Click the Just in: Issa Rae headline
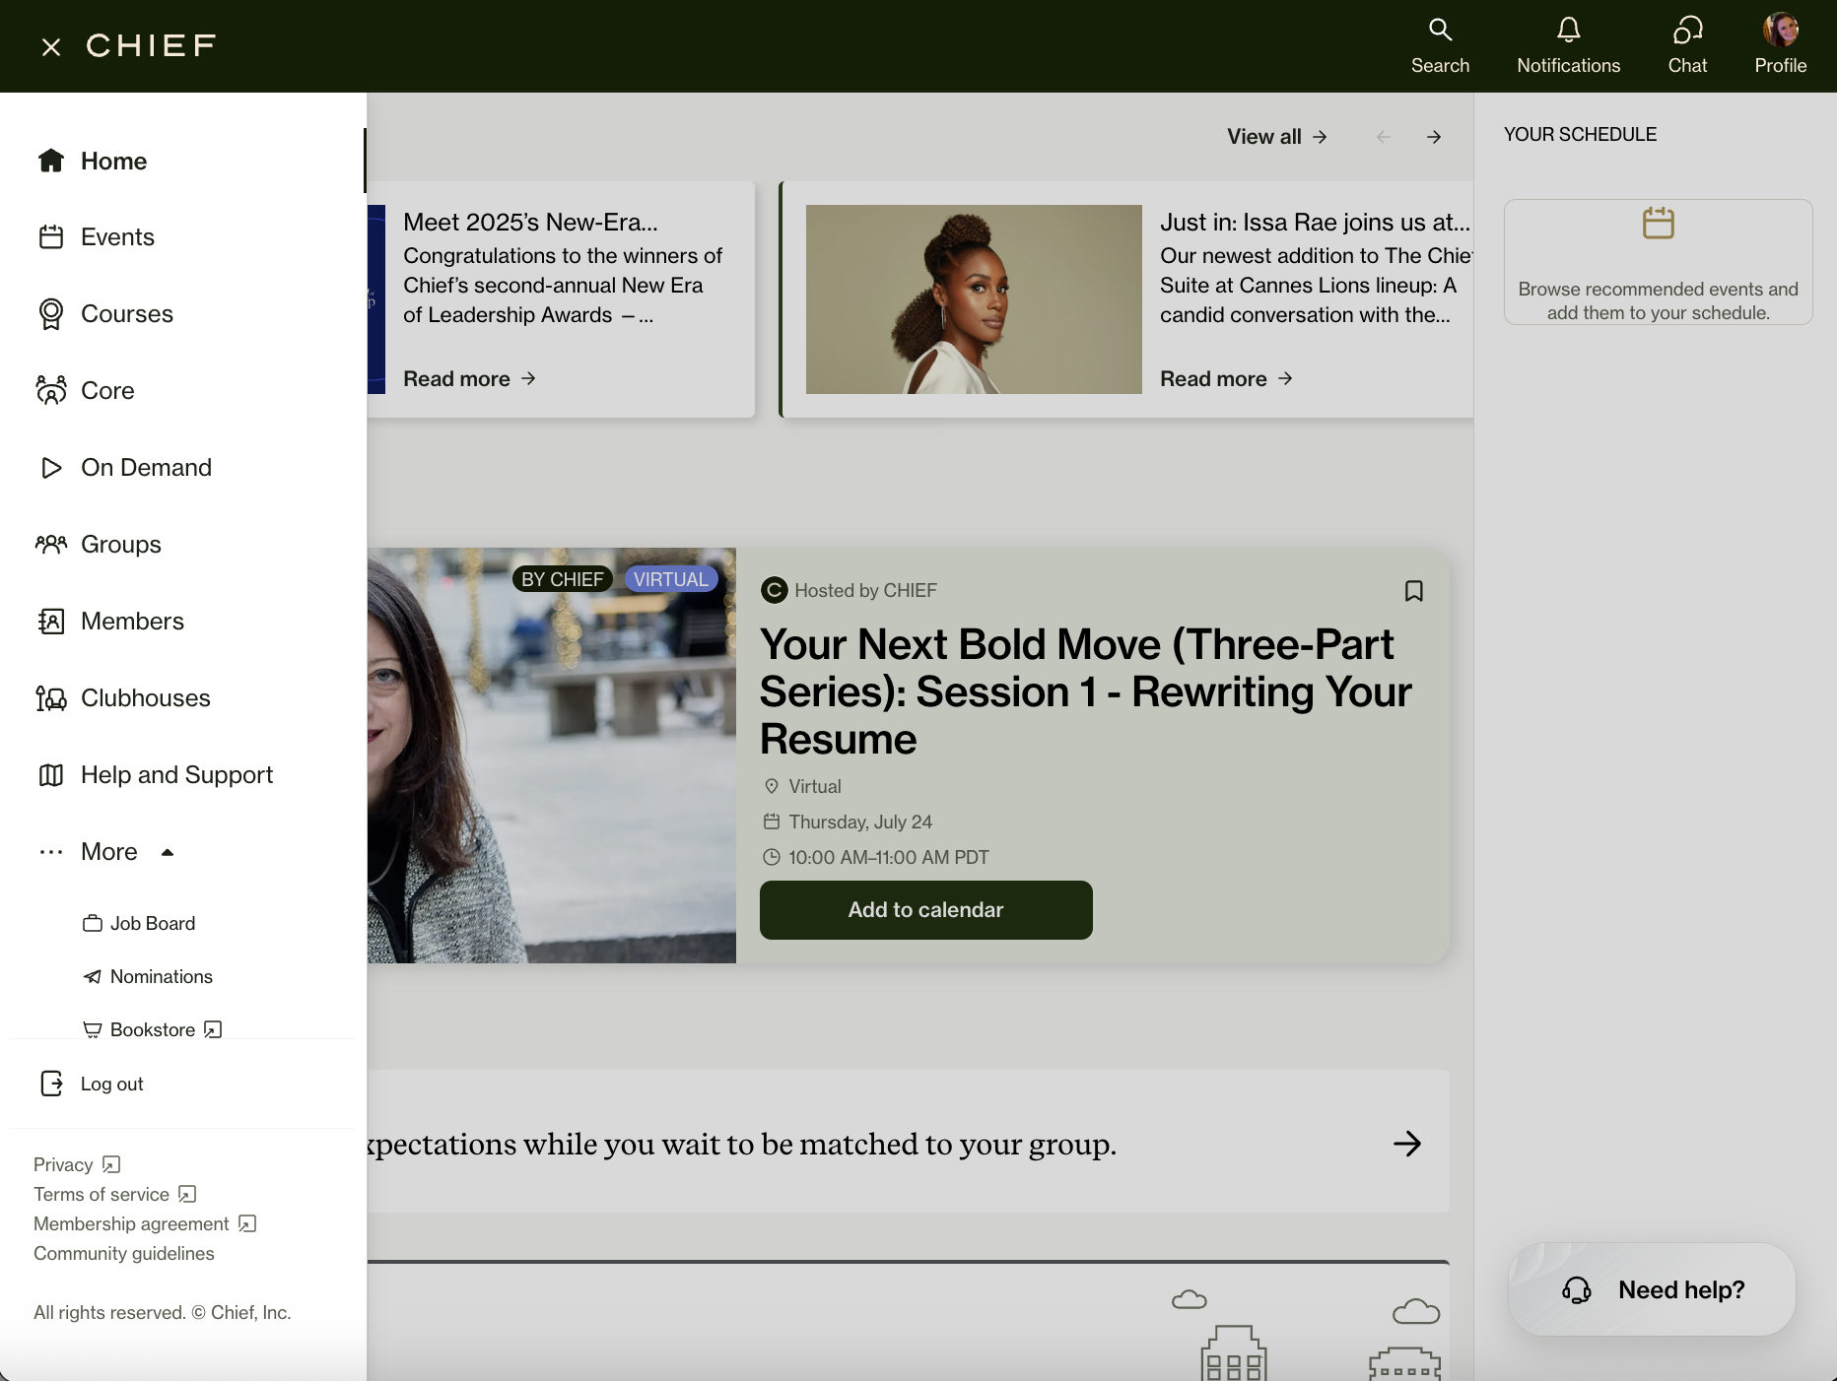The width and height of the screenshot is (1837, 1381). click(1315, 222)
